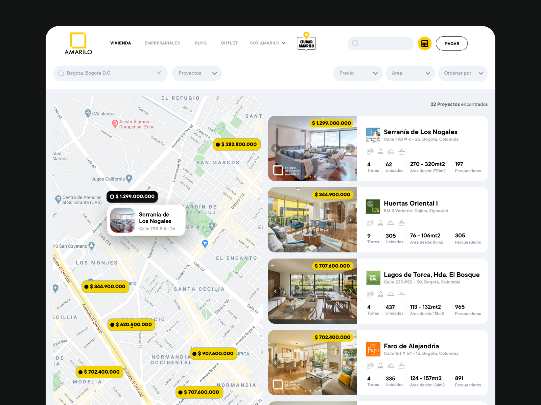Click the sauna amenity icon on Faro de Alejandria

pos(370,366)
